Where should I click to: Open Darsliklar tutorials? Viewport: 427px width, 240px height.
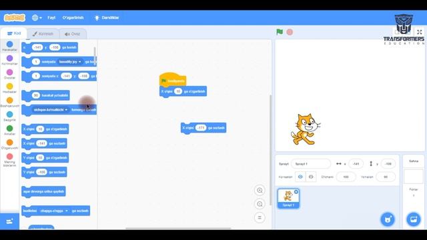pyautogui.click(x=107, y=18)
